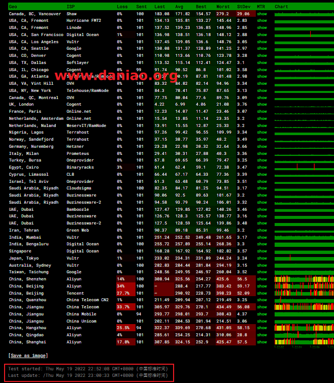Click the 33.7% loss cell for China Telecom
This screenshot has height=383, width=334.
click(x=126, y=307)
